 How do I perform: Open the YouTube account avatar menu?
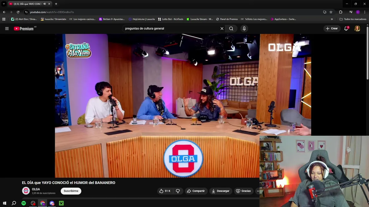(x=357, y=28)
